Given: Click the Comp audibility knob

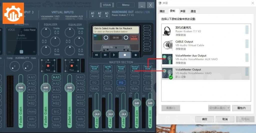Looking at the screenshot, I should click(15, 66).
